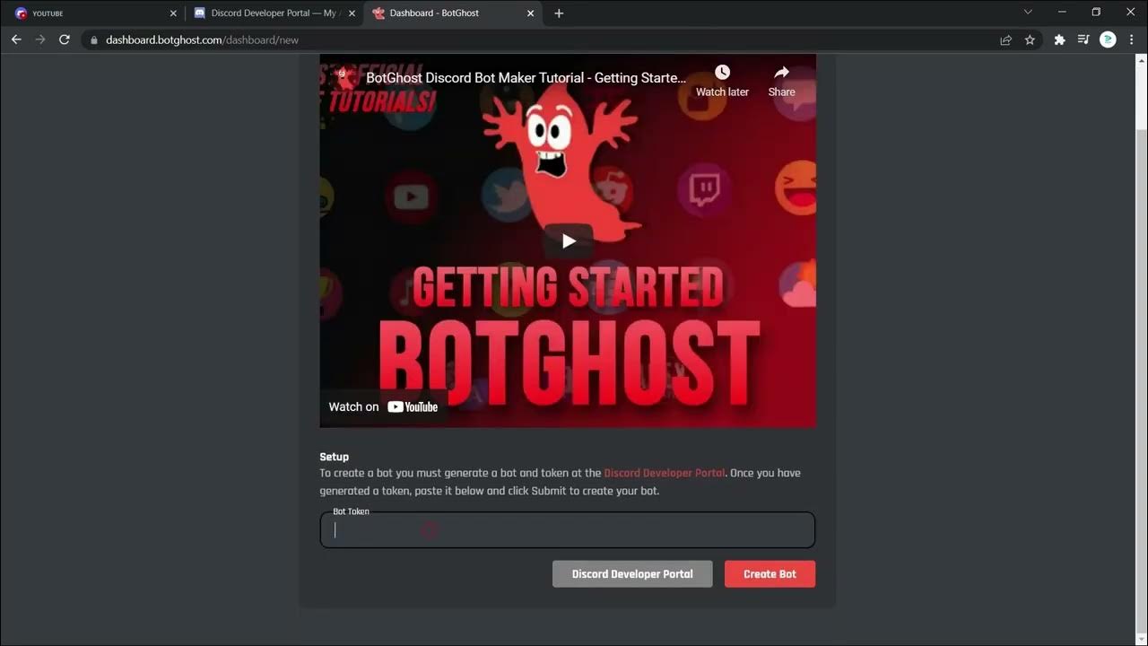1148x646 pixels.
Task: Click the browser forward arrow
Action: 40,39
